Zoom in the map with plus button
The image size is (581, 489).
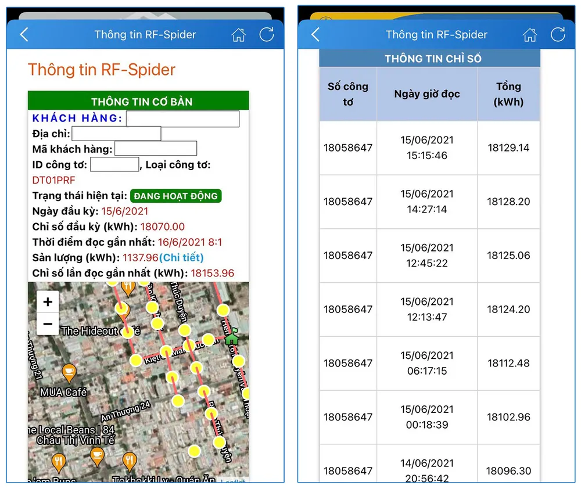48,302
